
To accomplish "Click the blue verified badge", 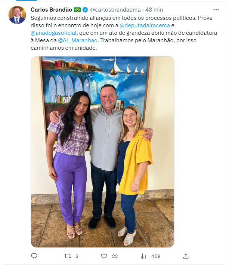I will pos(85,10).
